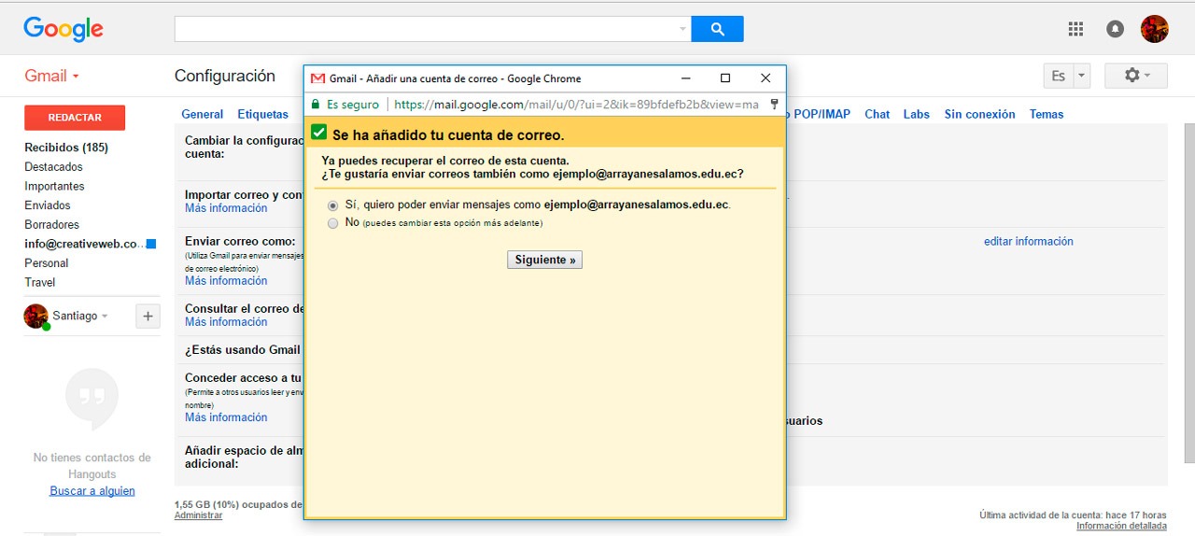Click Más información under Enviar correo como

[x=226, y=281]
